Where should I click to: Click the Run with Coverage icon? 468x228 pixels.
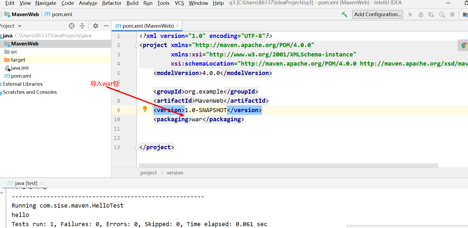(x=431, y=15)
